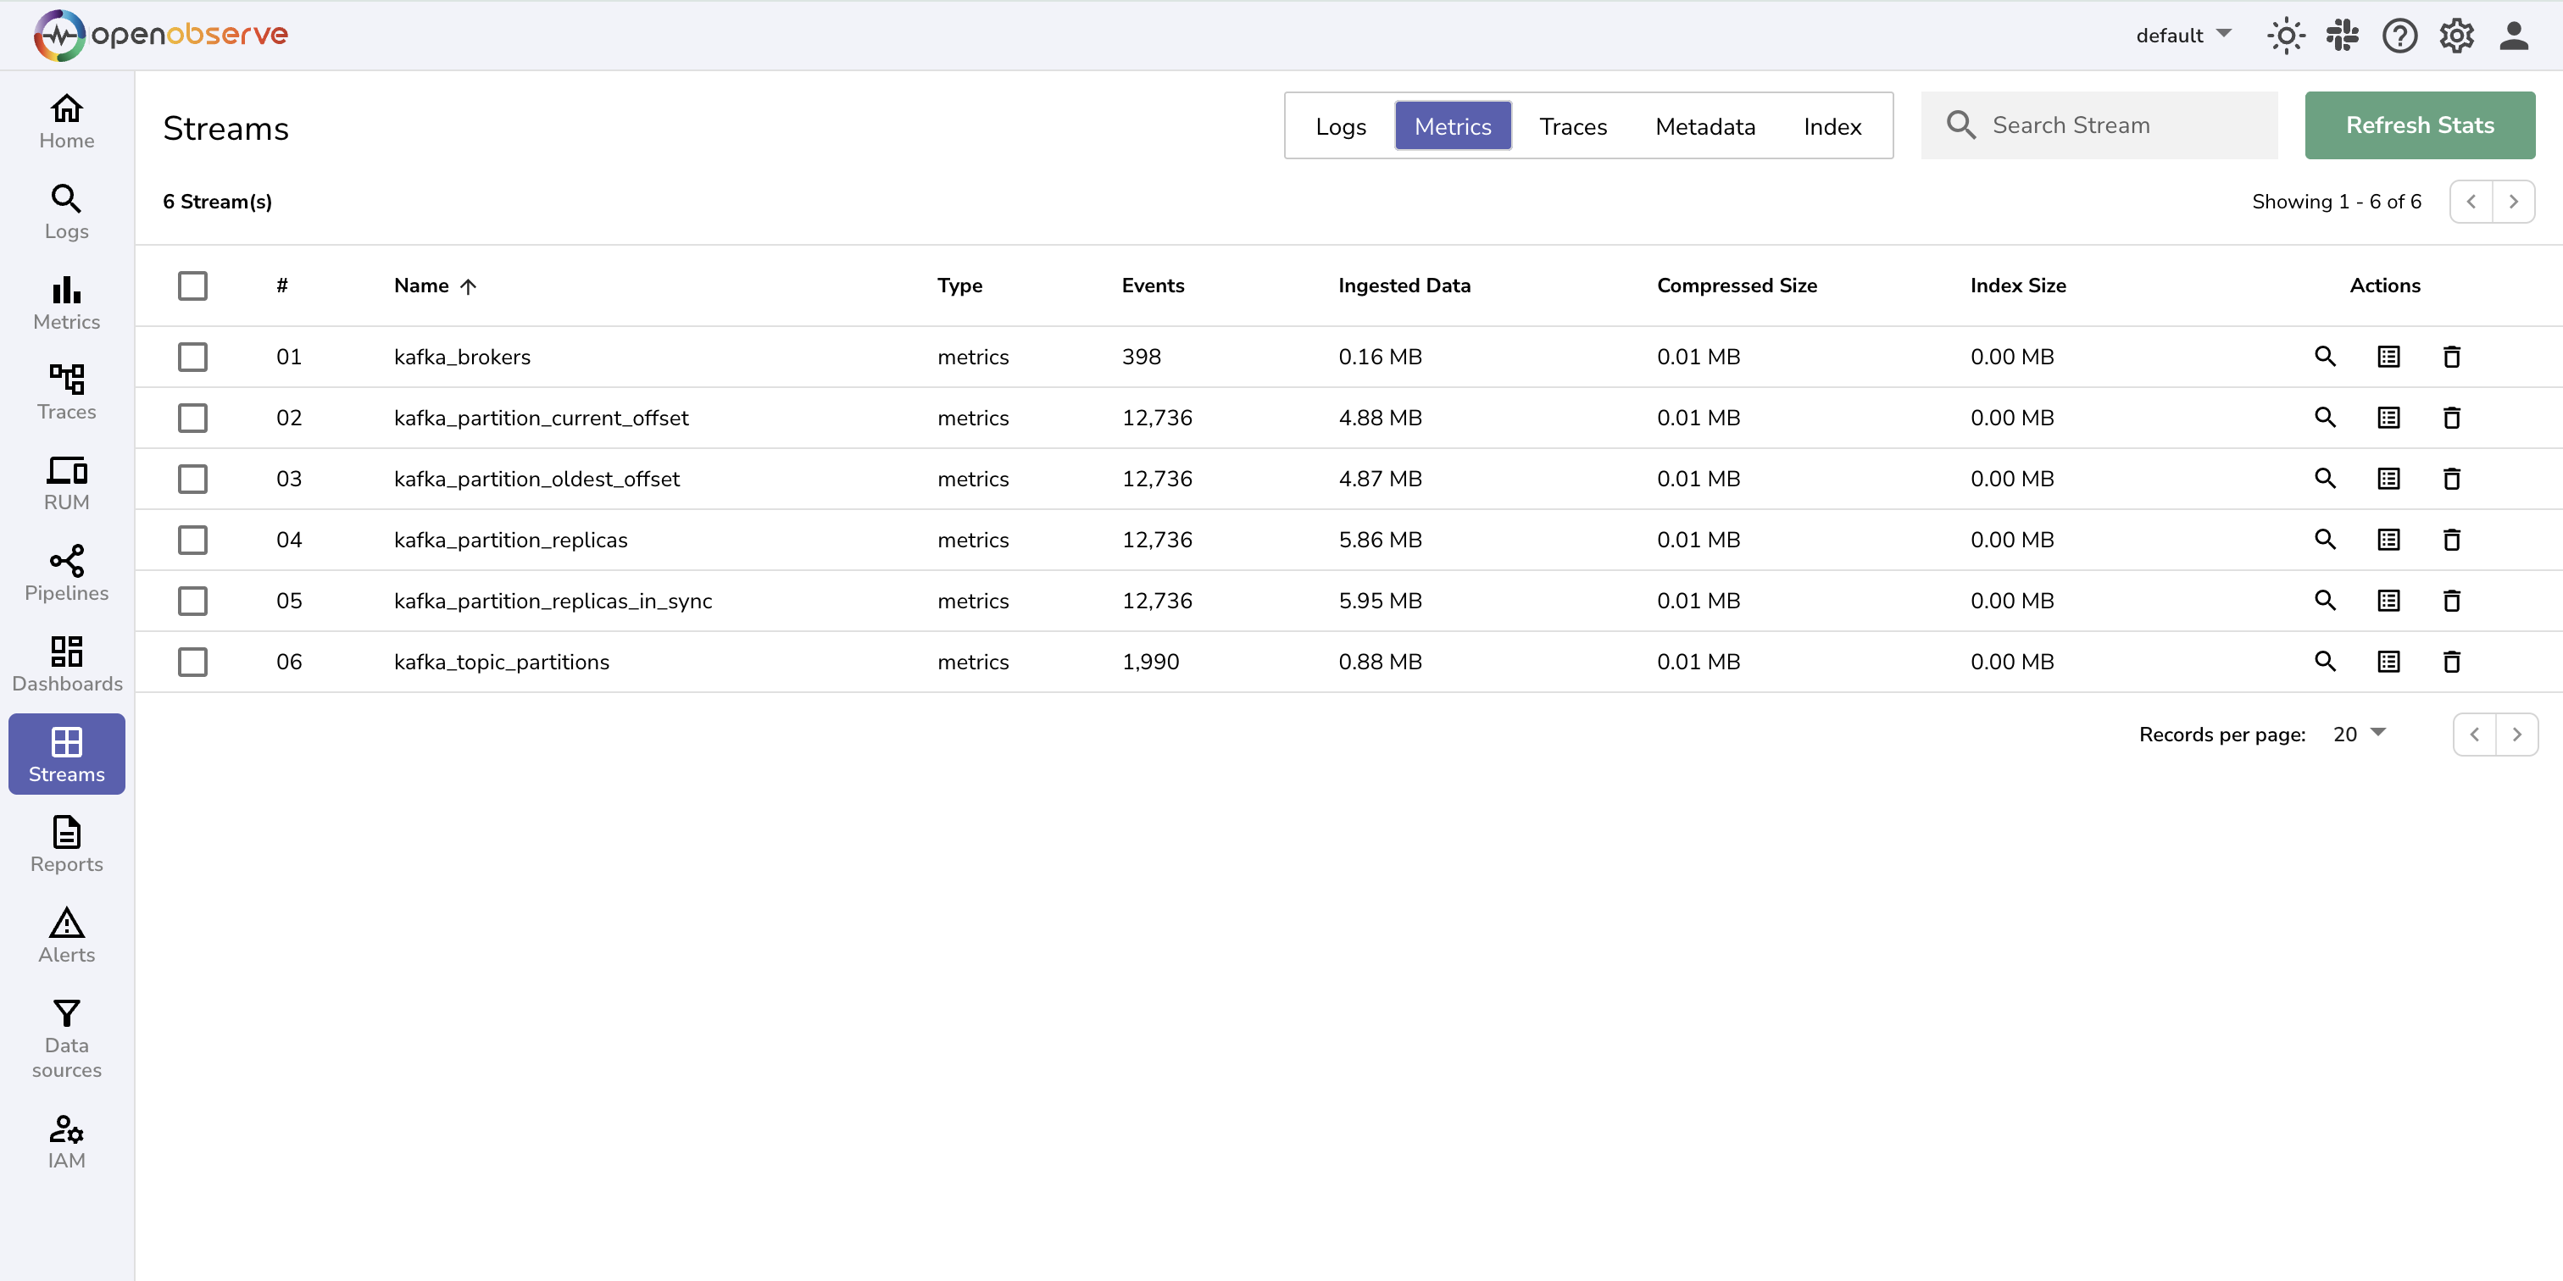Open the Traces section in the sidebar
2563x1281 pixels.
click(x=65, y=391)
